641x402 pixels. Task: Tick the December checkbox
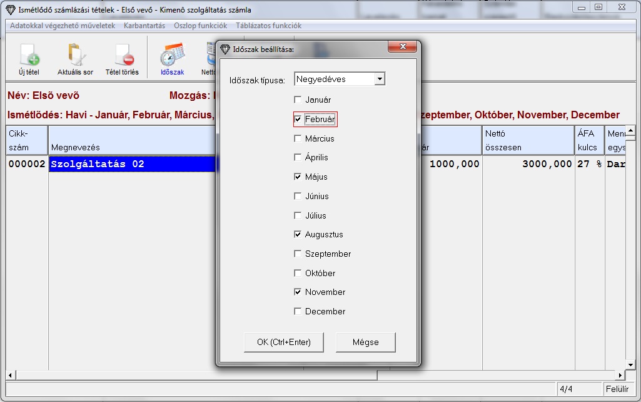point(298,312)
